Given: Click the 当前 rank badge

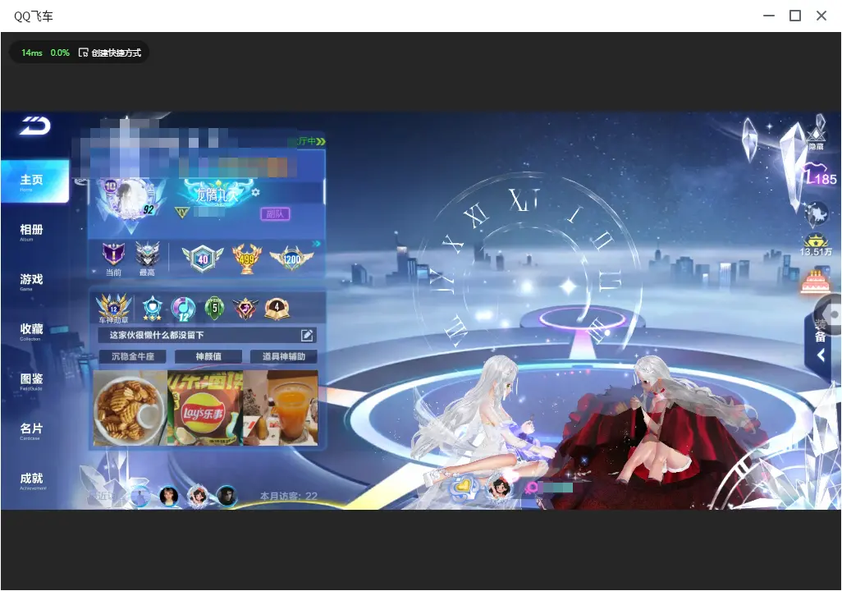Looking at the screenshot, I should coord(113,259).
